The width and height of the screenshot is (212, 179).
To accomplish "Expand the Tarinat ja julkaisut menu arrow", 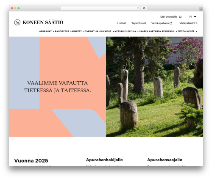I will [113, 31].
